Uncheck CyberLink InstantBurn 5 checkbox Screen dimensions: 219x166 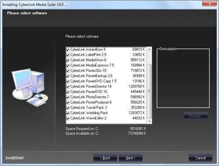pyautogui.click(x=68, y=50)
